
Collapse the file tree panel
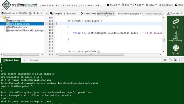coord(41,13)
